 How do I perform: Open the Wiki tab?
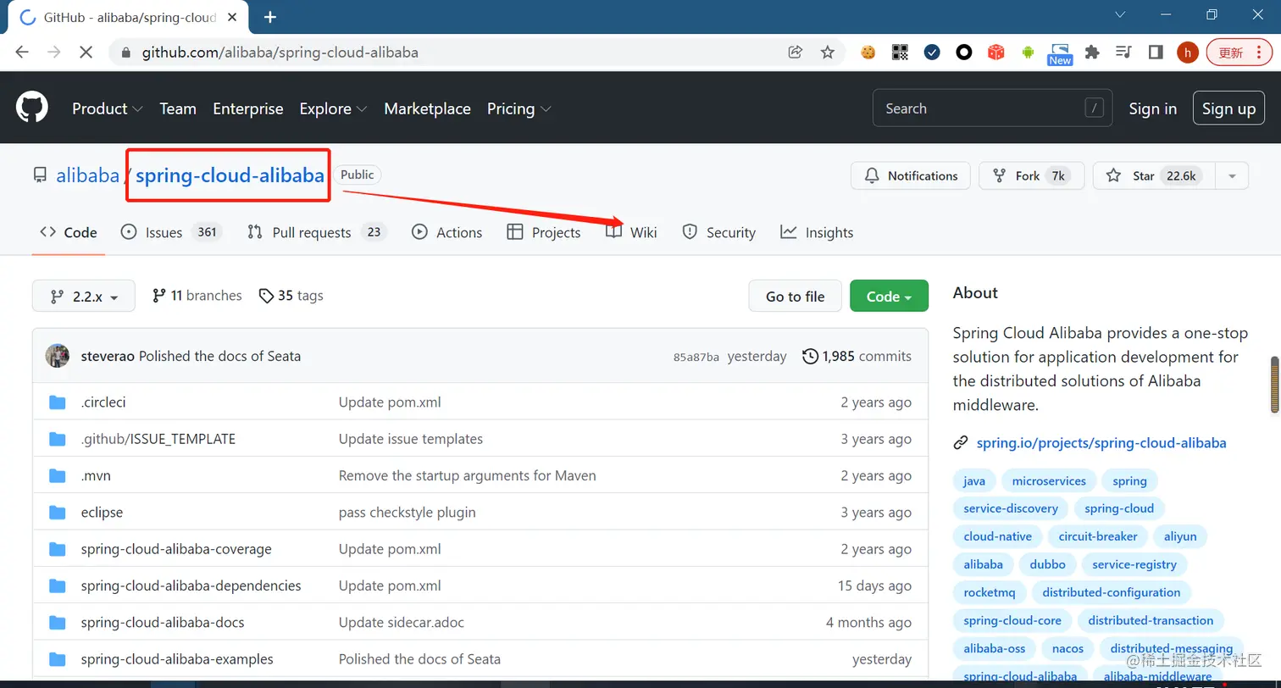[x=631, y=232]
